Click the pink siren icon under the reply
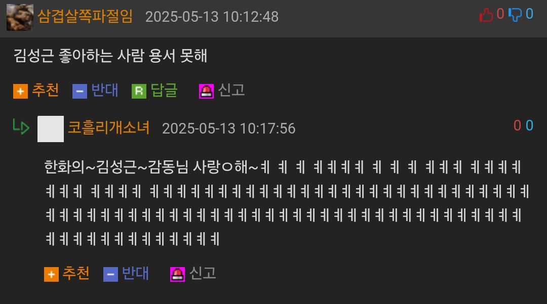This screenshot has height=304, width=547. tap(177, 274)
